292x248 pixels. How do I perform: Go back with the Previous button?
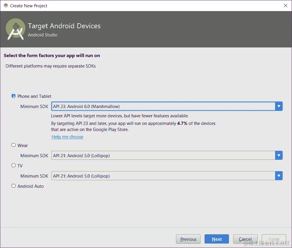click(x=188, y=239)
